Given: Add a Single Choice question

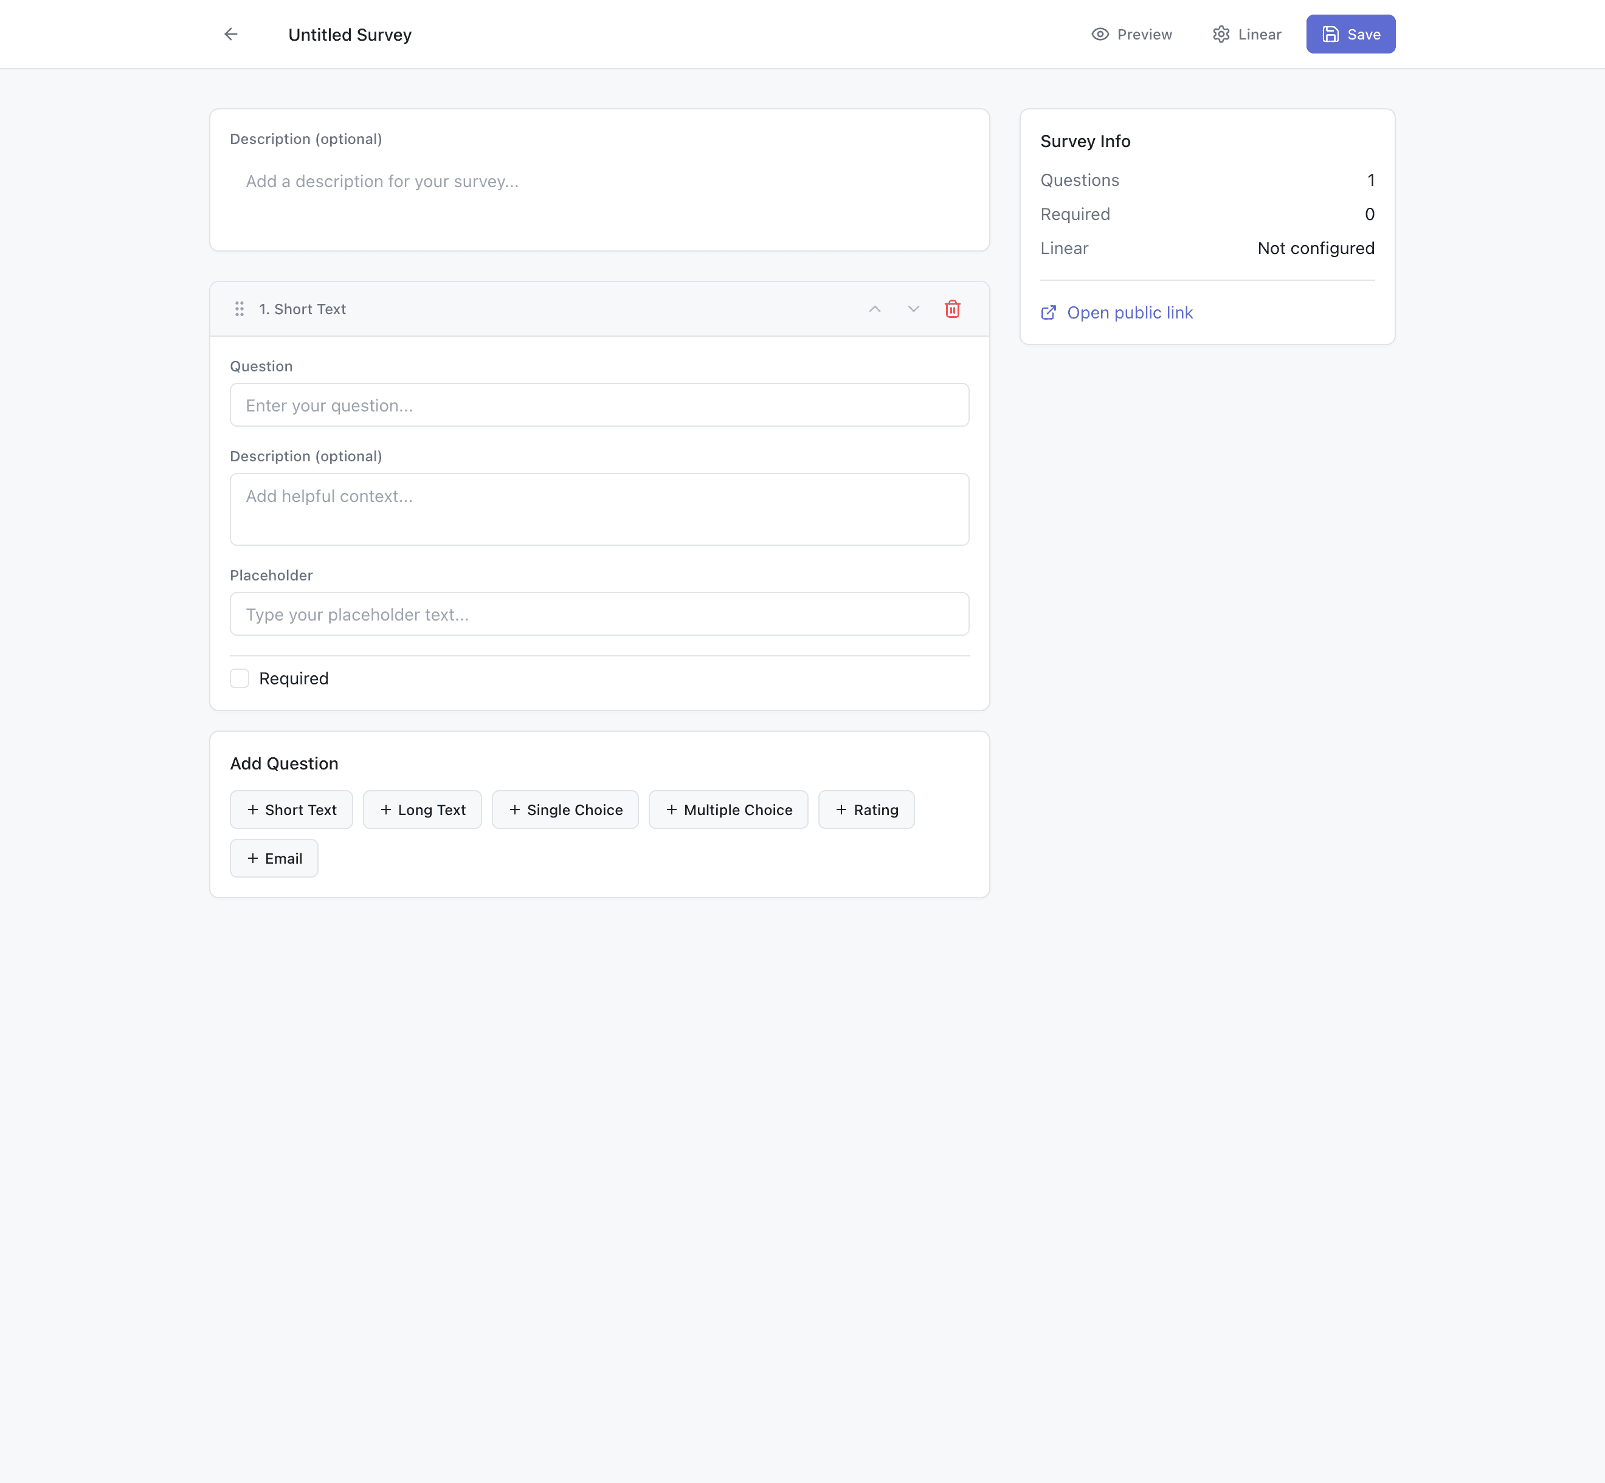Looking at the screenshot, I should click(x=565, y=809).
